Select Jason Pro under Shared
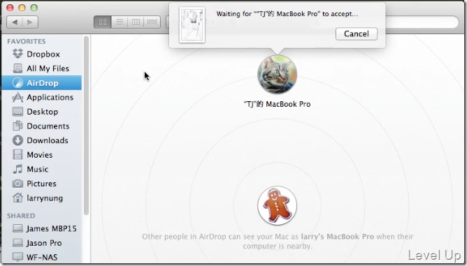 [x=44, y=243]
